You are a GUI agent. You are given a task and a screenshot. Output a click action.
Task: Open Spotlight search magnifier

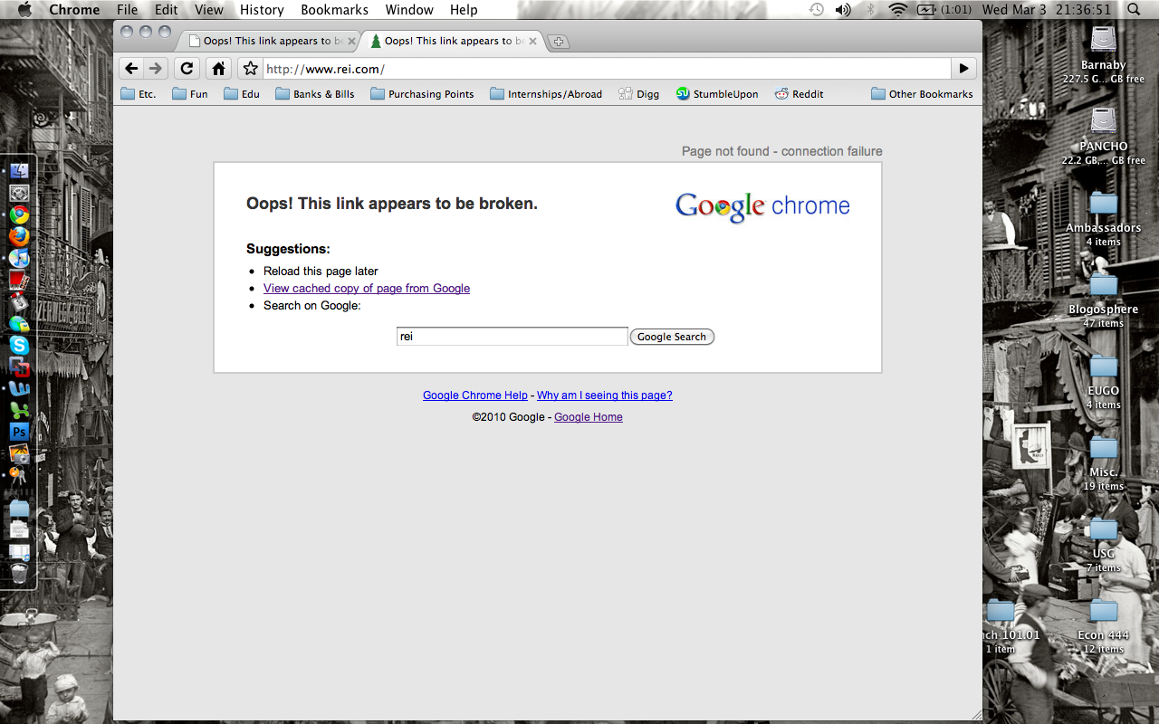(x=1135, y=10)
